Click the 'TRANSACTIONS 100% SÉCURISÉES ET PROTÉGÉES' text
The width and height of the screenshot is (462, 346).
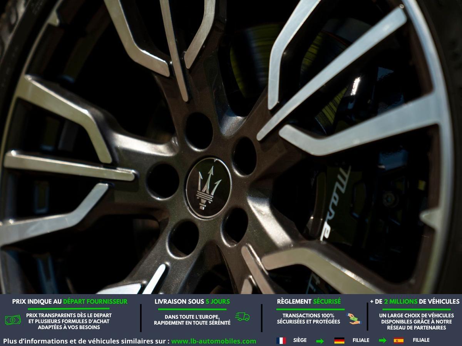(308, 318)
